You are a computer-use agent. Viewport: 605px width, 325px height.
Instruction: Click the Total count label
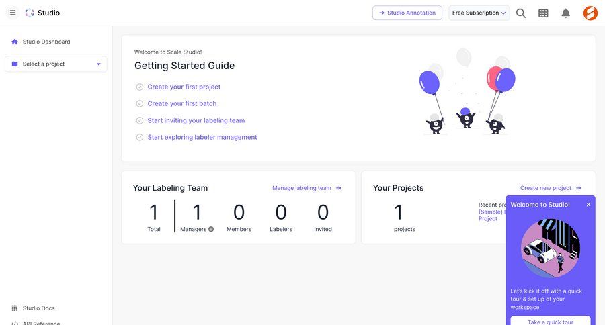pos(153,229)
